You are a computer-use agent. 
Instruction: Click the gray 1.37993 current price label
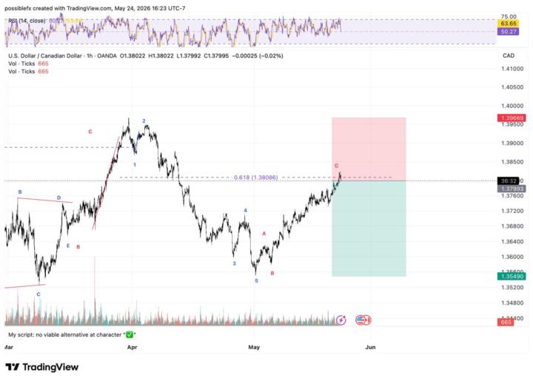(x=512, y=189)
